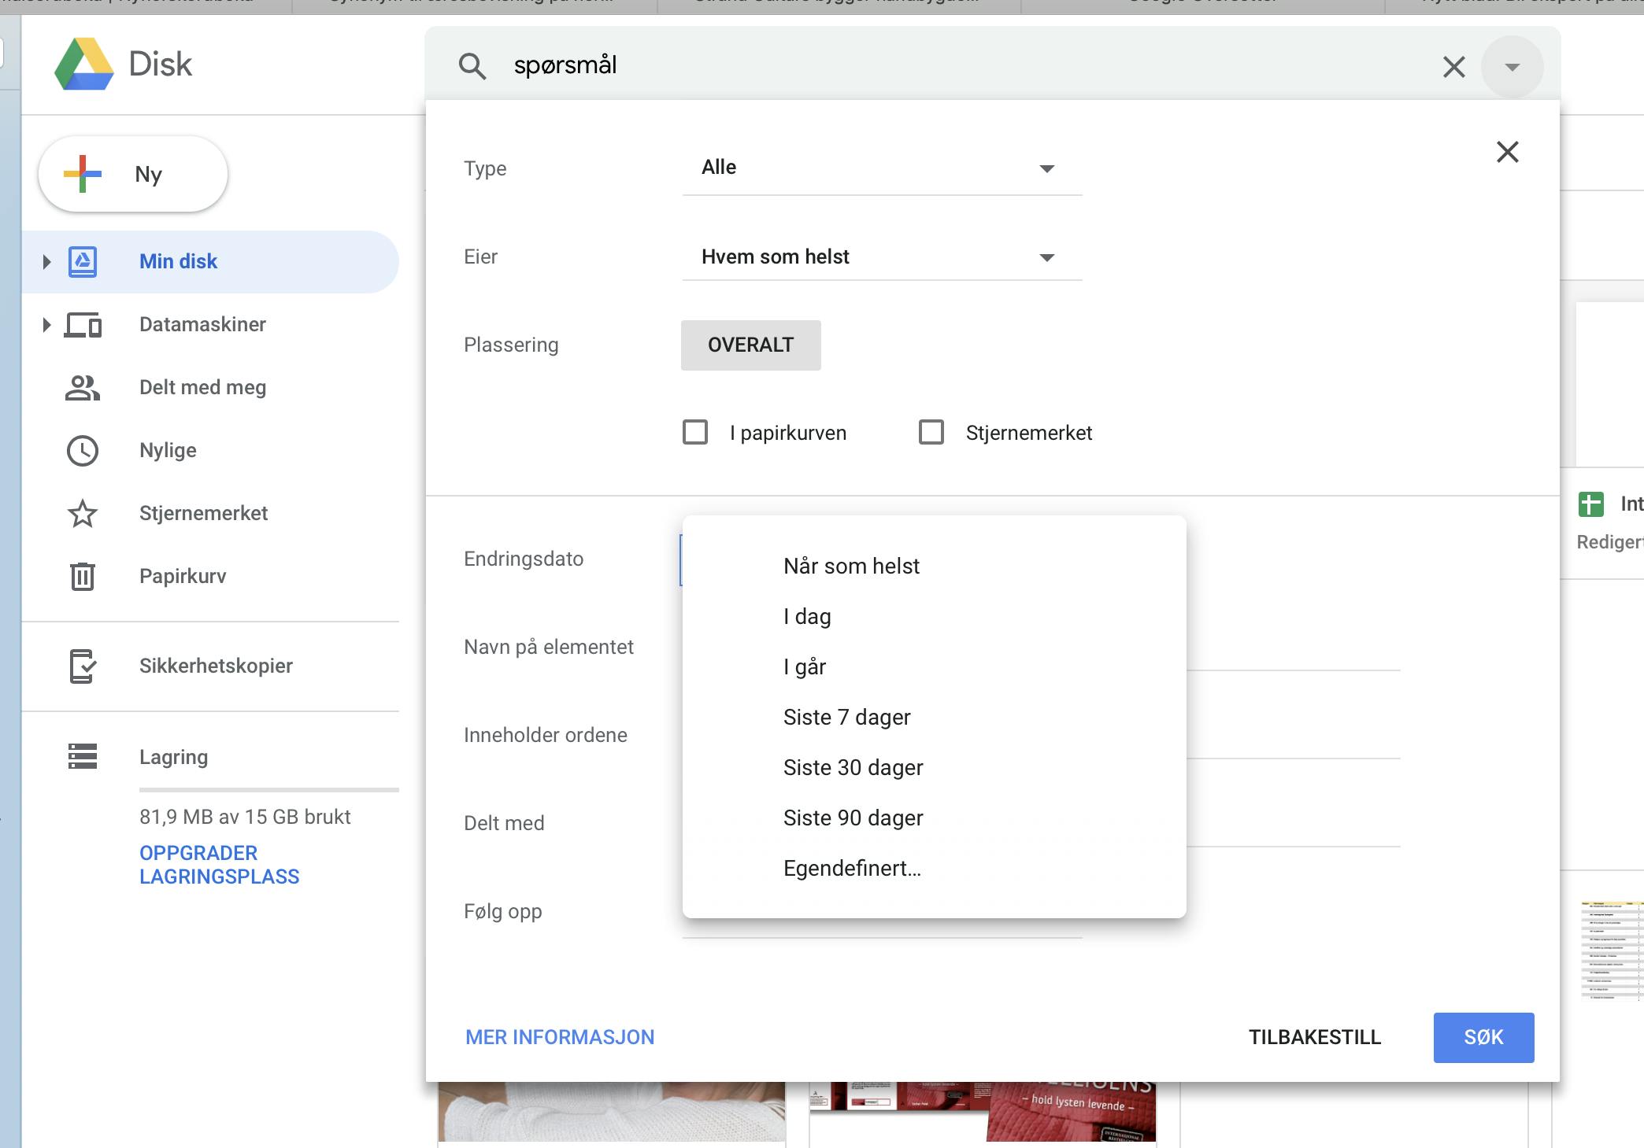This screenshot has width=1644, height=1148.
Task: Click the magnifier search icon
Action: (472, 66)
